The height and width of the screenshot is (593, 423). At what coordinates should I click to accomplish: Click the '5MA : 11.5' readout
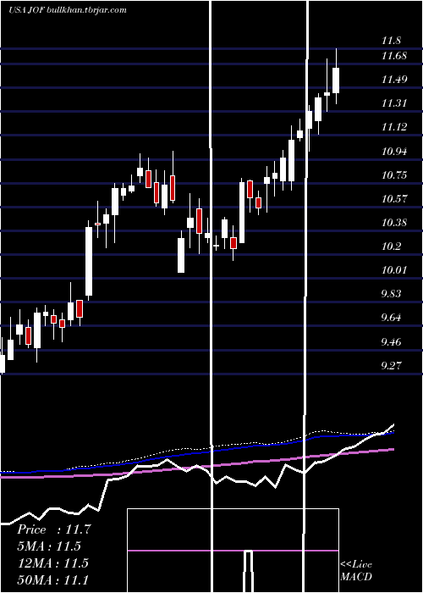click(x=49, y=546)
